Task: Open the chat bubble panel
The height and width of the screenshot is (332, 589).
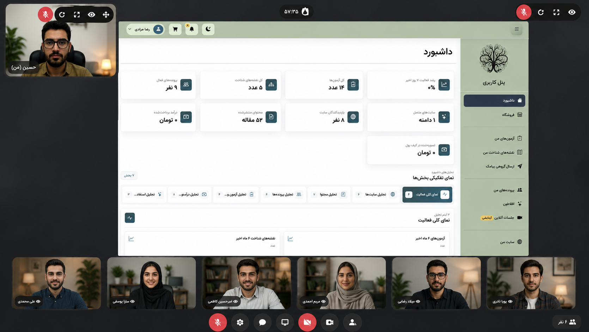Action: (262, 322)
